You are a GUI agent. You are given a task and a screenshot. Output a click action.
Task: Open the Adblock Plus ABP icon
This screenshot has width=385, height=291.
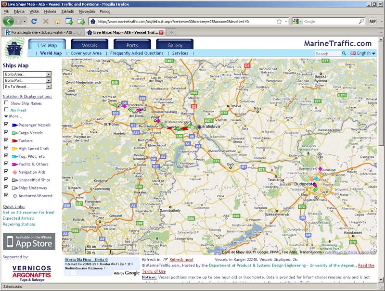coord(372,21)
